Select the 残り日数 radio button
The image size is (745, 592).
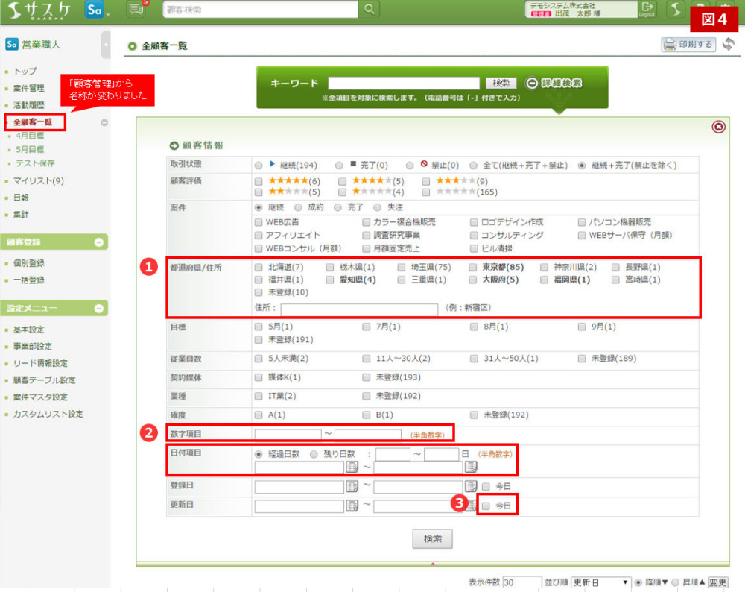pos(314,453)
